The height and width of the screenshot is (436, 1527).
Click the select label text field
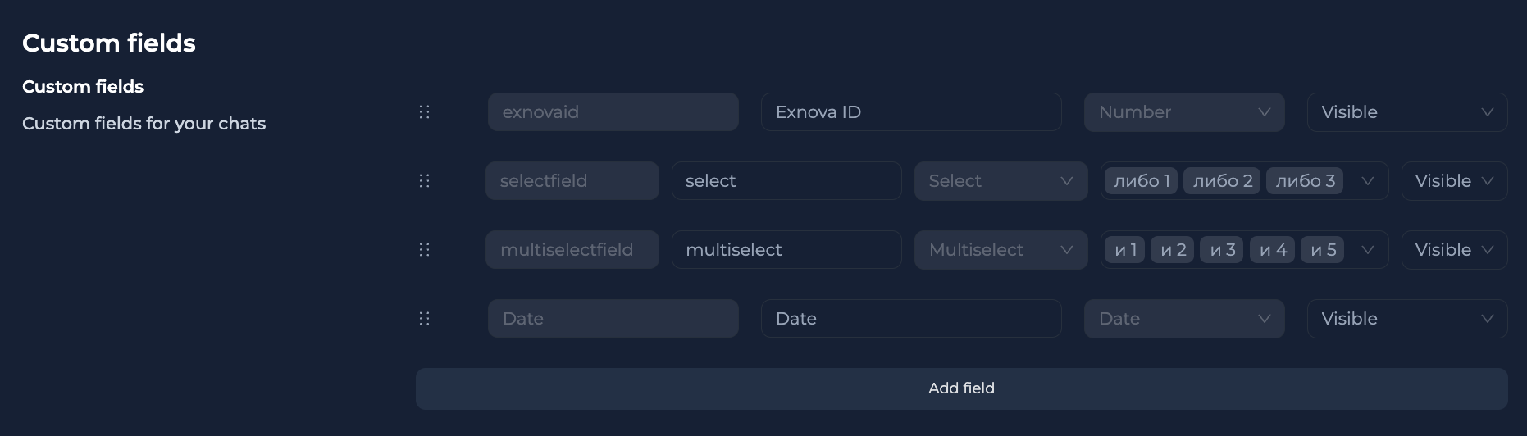(786, 181)
